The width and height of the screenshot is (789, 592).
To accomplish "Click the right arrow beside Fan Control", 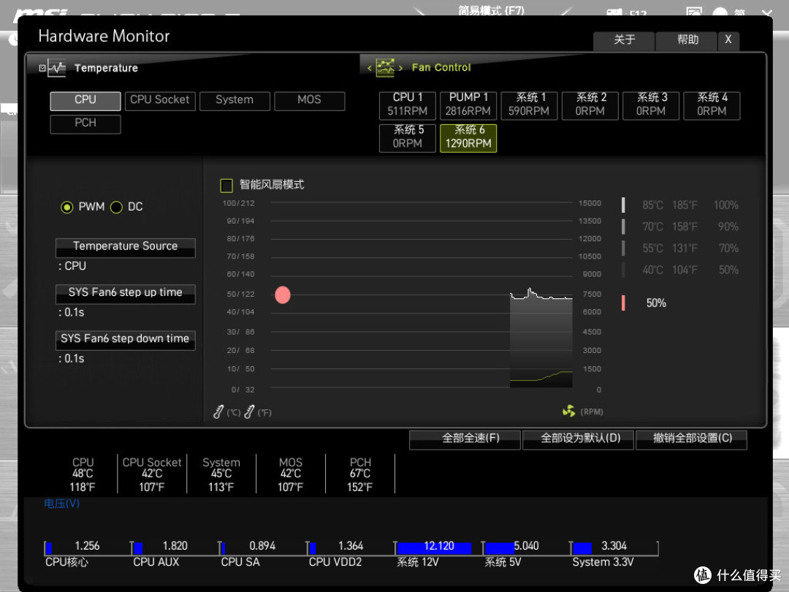I will point(400,68).
